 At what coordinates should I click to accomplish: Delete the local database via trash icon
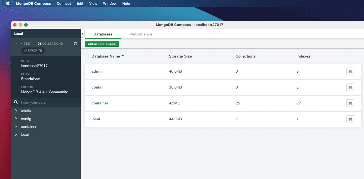pyautogui.click(x=350, y=119)
